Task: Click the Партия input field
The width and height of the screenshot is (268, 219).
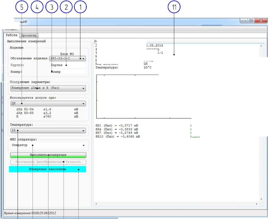Action: coord(68,65)
